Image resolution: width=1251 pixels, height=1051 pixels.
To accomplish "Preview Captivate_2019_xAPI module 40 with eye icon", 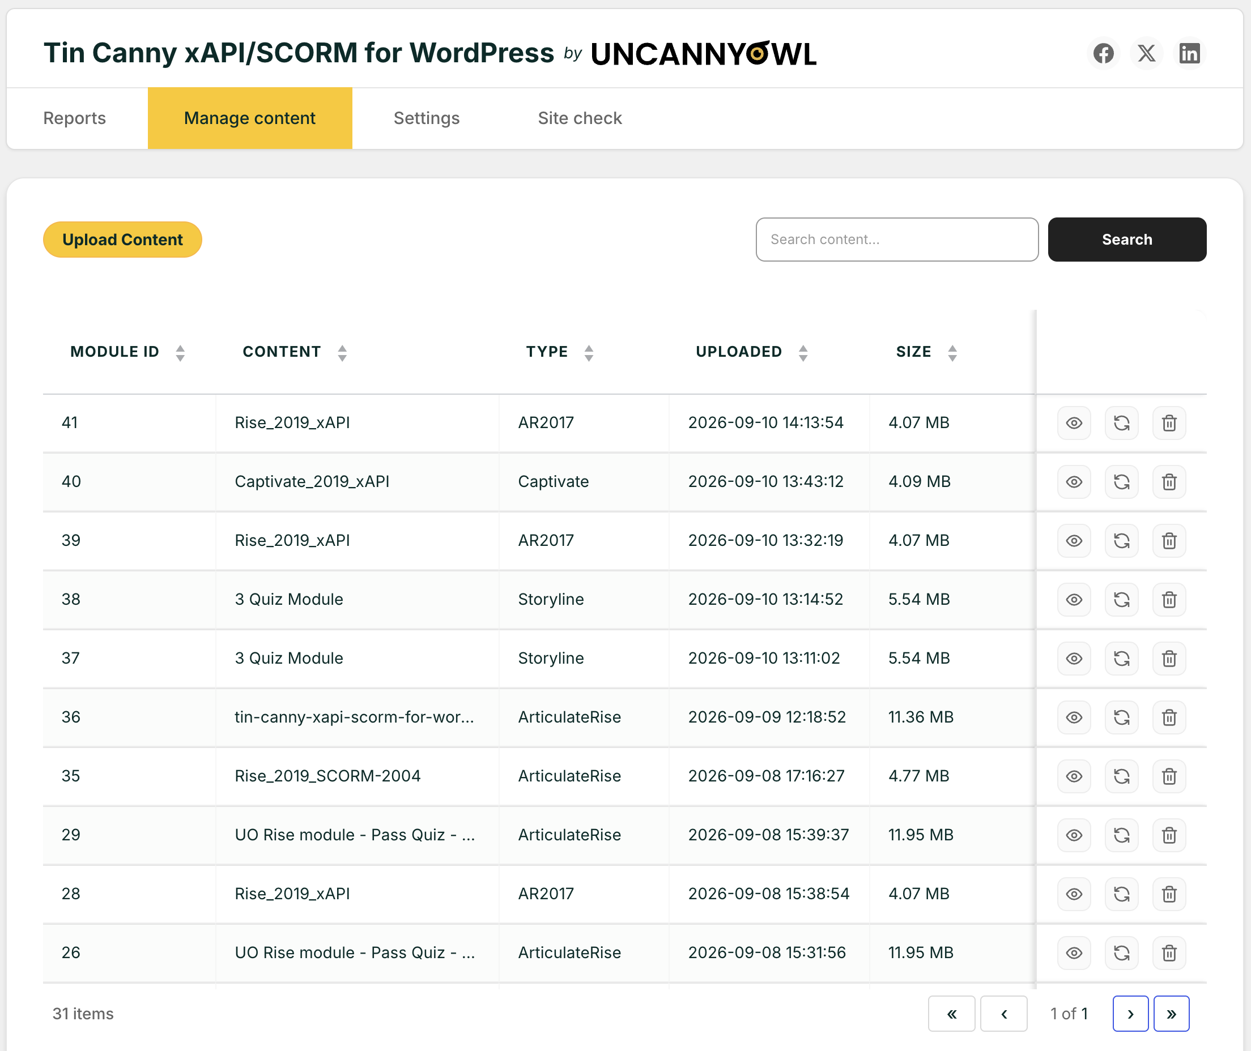I will (x=1074, y=482).
